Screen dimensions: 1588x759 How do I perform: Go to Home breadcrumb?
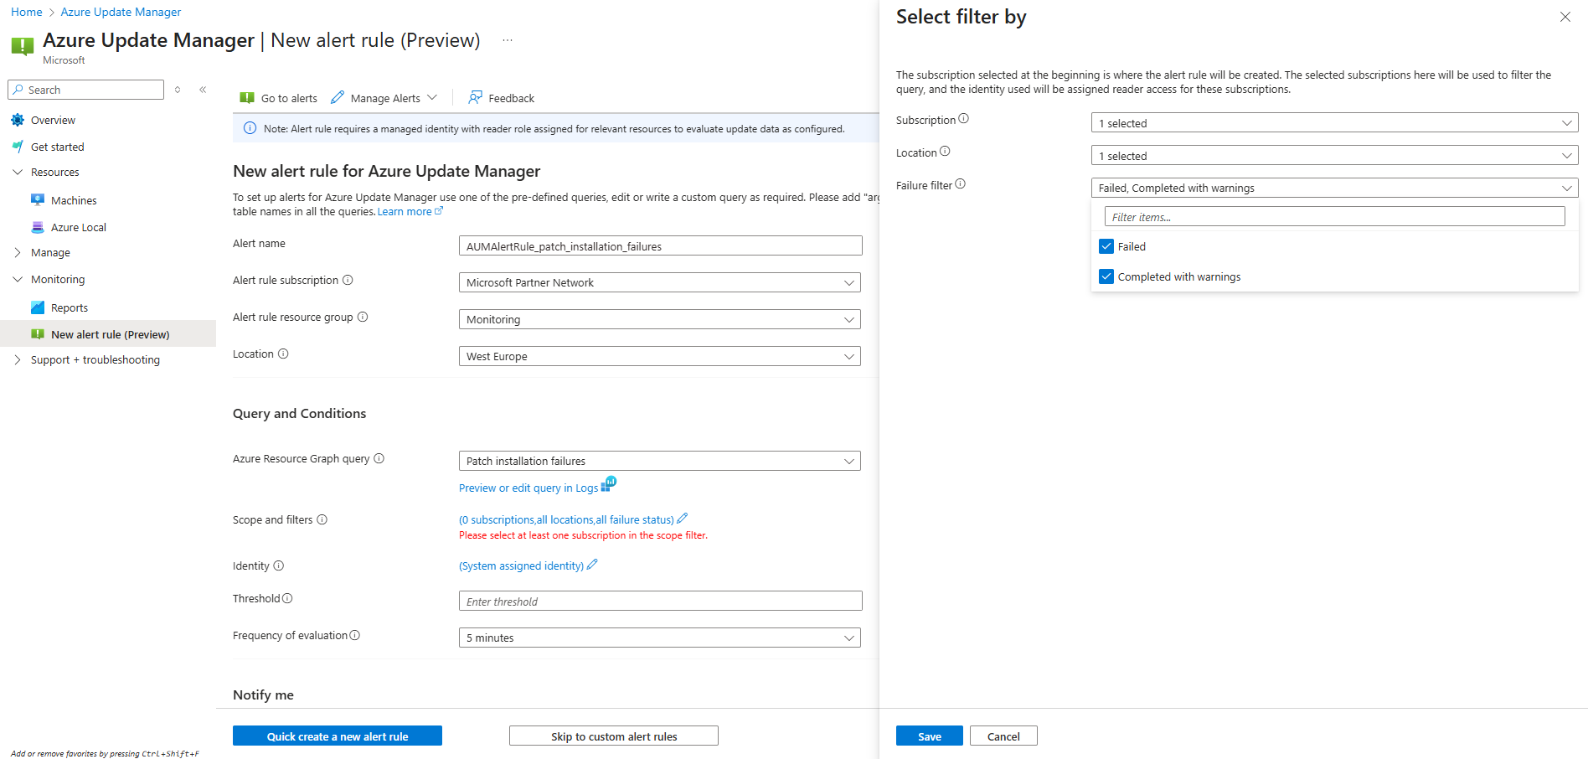(27, 12)
